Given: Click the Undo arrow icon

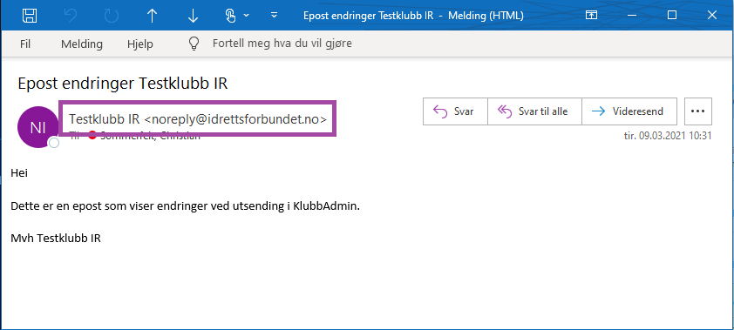Looking at the screenshot, I should pyautogui.click(x=71, y=16).
